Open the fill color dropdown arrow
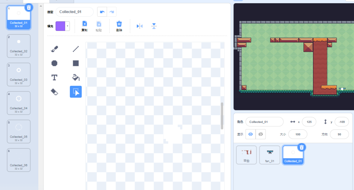This screenshot has height=190, width=354. [x=68, y=26]
